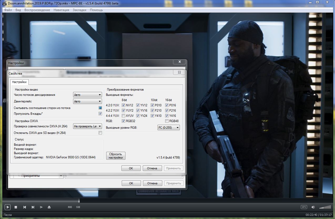Screen dimensions: 335x219
Task: Toggle Считывать соотношение сторон из потока
Action: [x=100, y=108]
